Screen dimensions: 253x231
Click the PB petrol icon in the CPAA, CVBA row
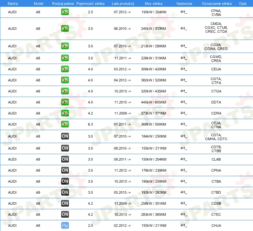[x=65, y=12]
